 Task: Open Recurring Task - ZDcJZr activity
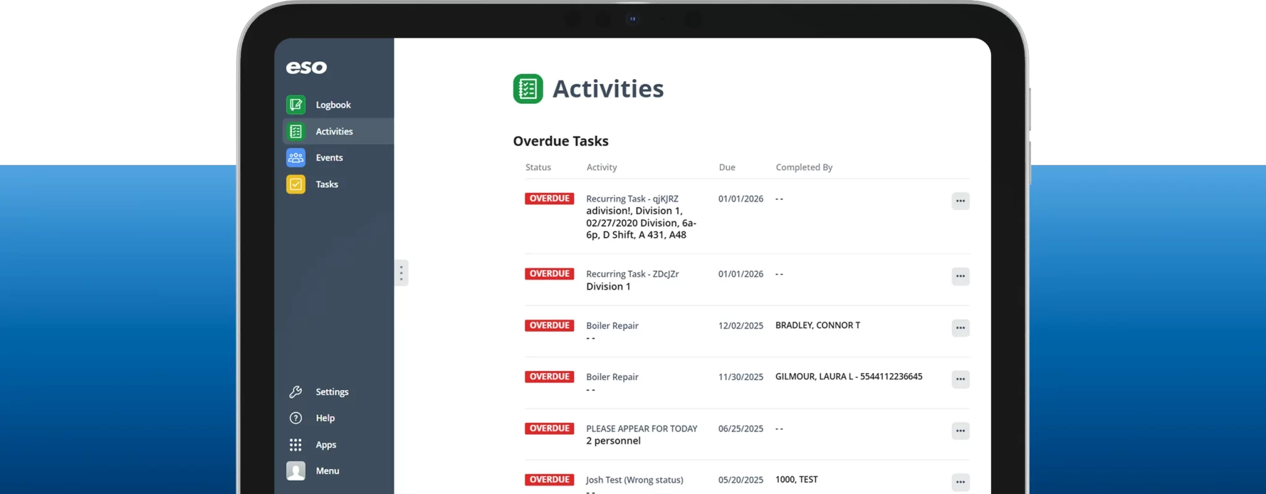point(632,274)
